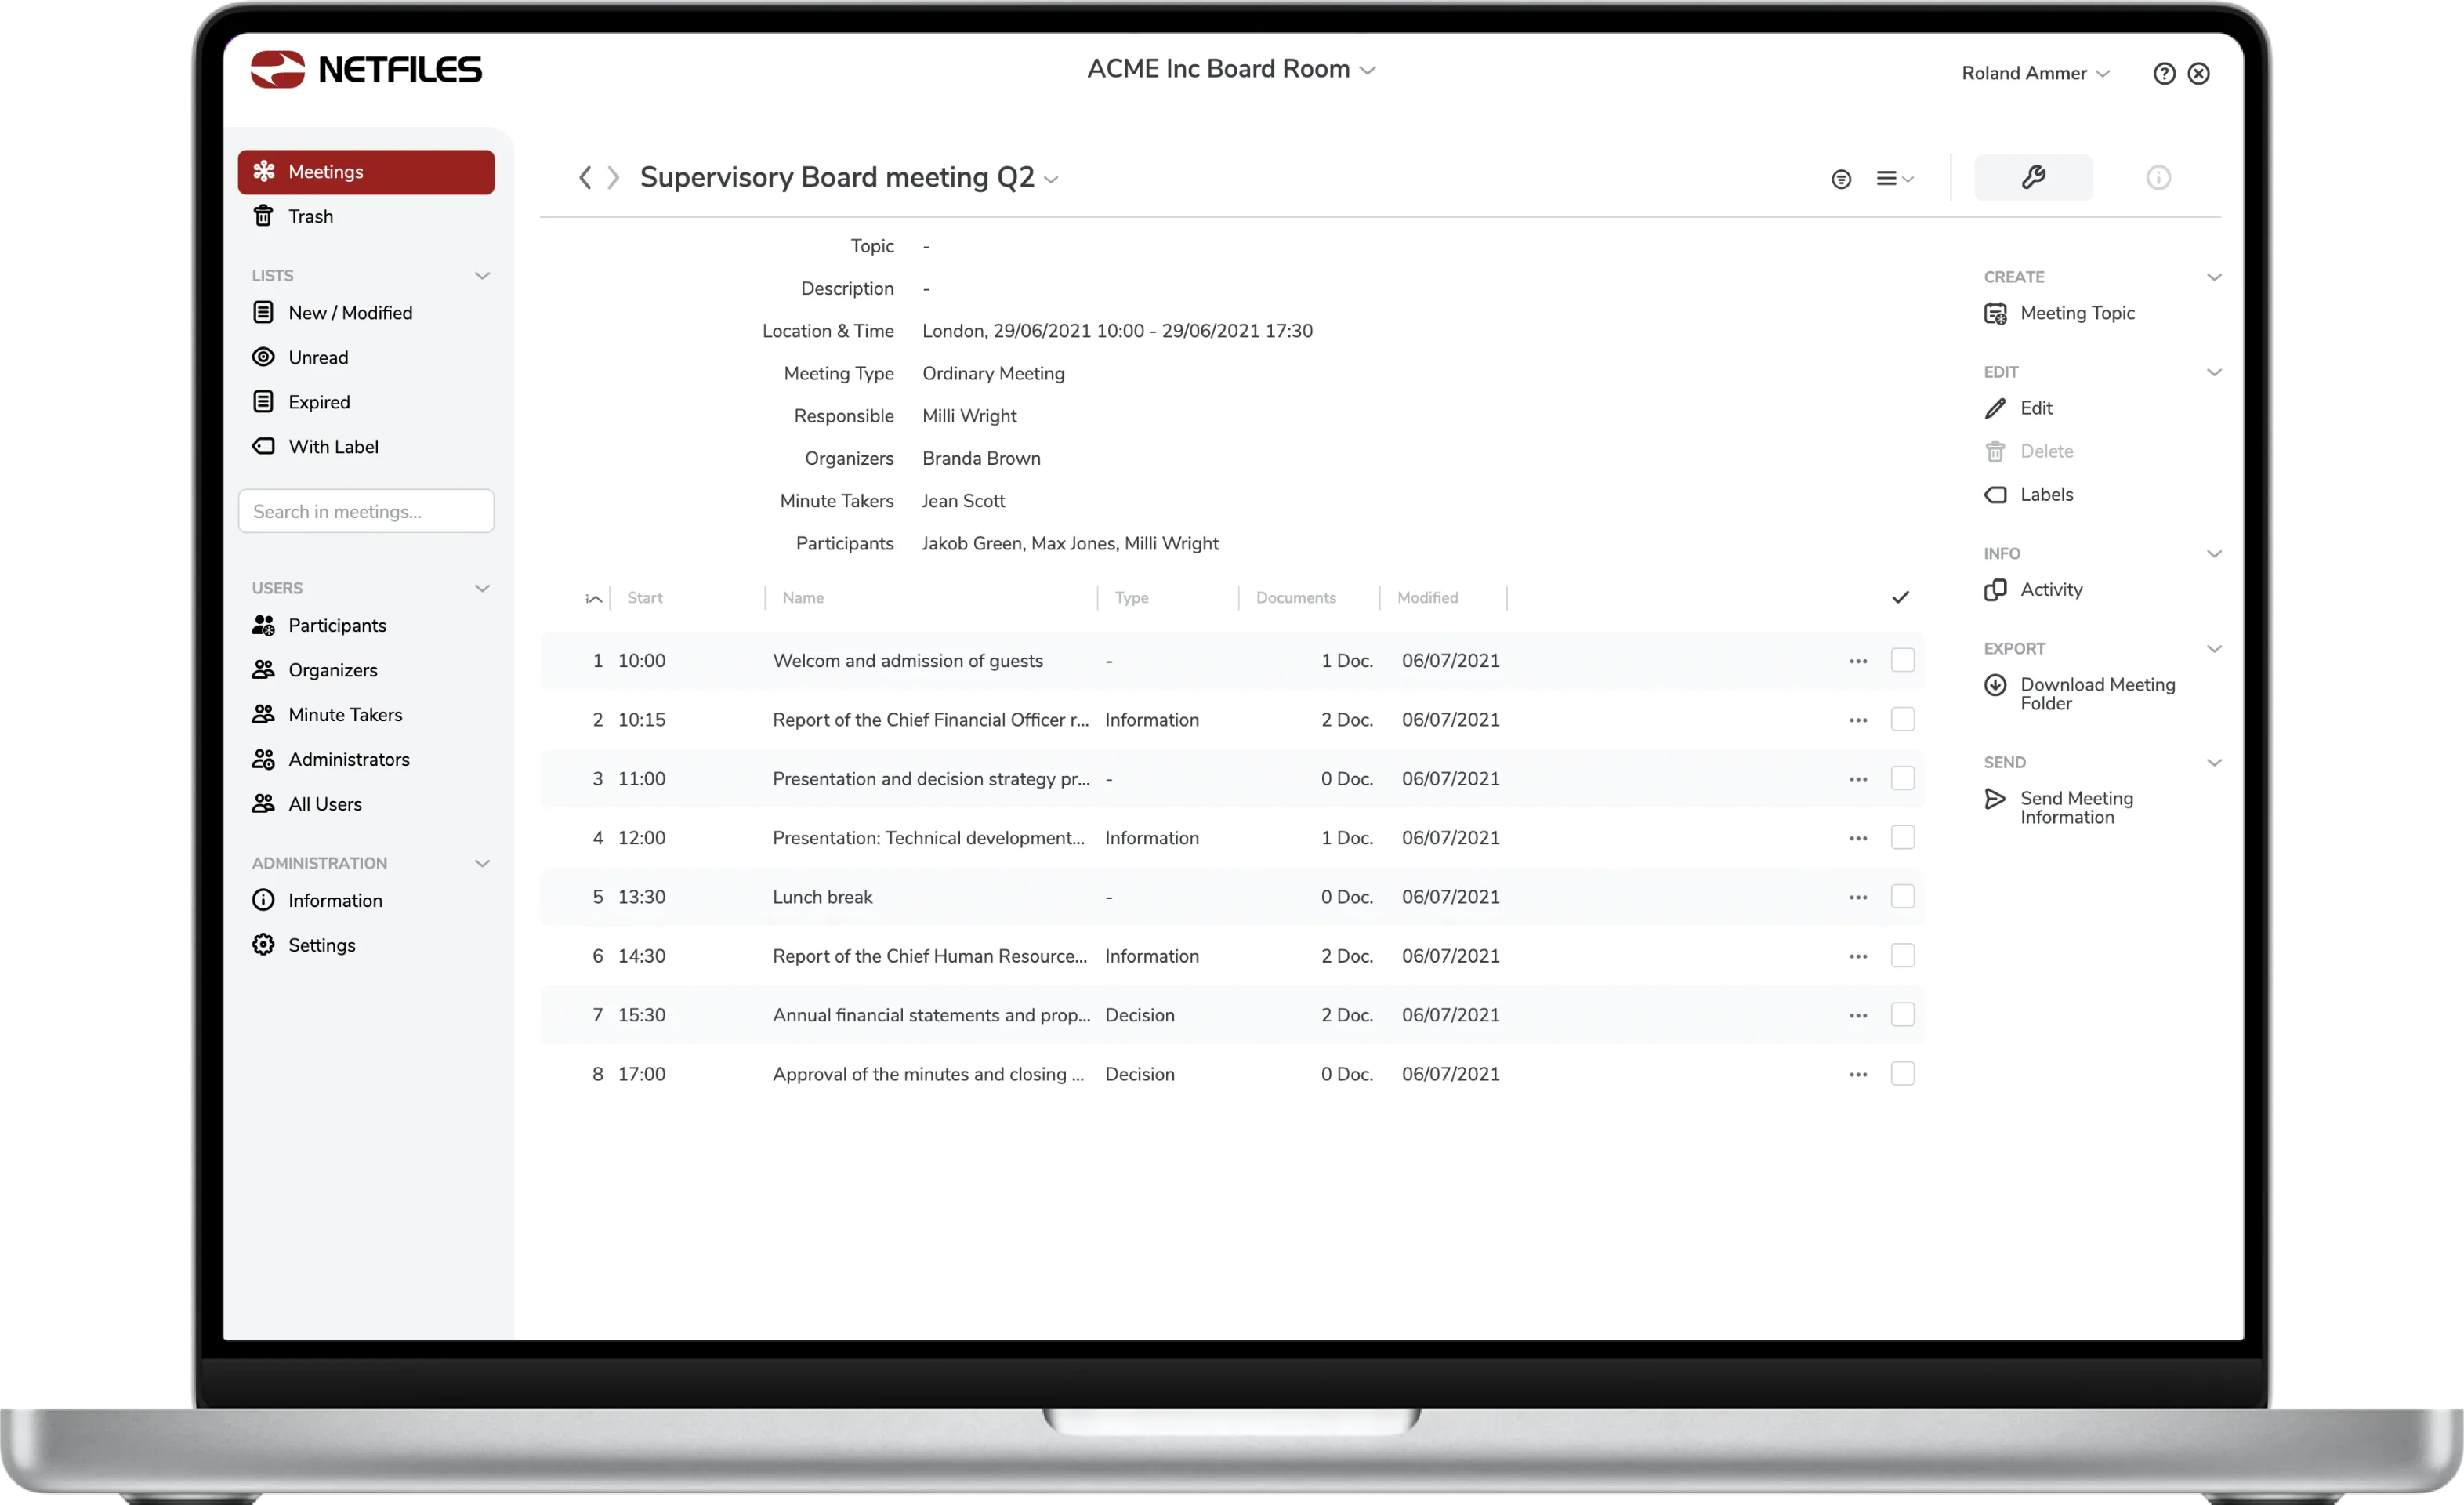
Task: Collapse the EDIT section
Action: [2214, 372]
